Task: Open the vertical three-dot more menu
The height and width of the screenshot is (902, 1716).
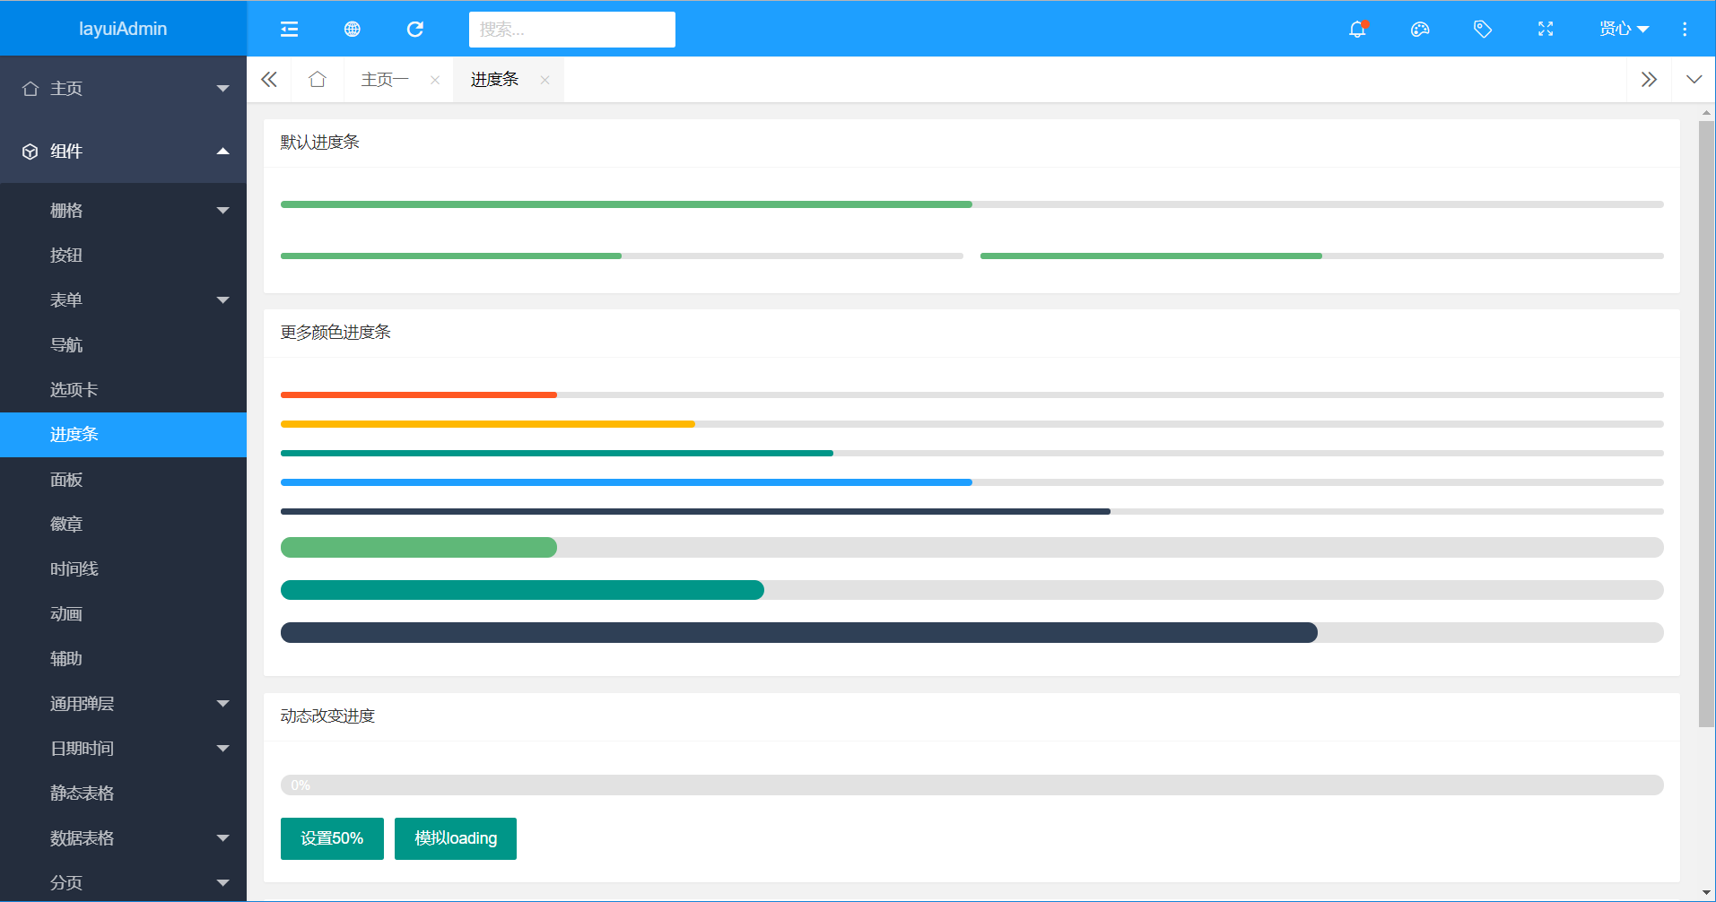Action: (1685, 30)
